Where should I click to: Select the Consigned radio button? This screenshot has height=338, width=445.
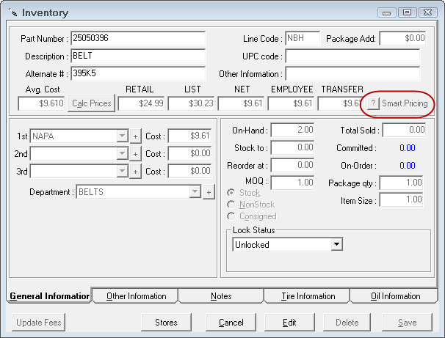232,216
